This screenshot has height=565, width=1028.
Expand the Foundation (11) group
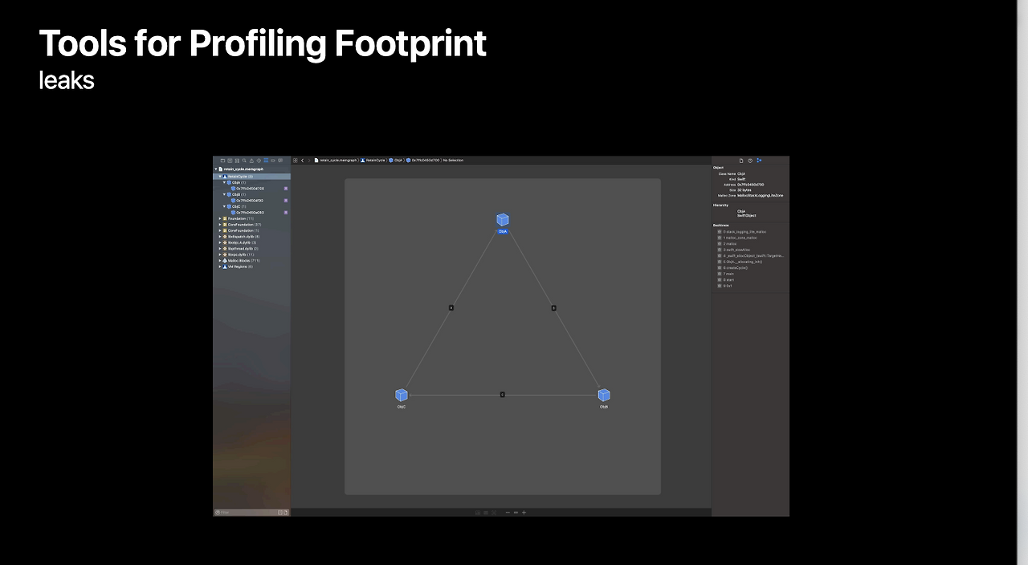tap(220, 218)
